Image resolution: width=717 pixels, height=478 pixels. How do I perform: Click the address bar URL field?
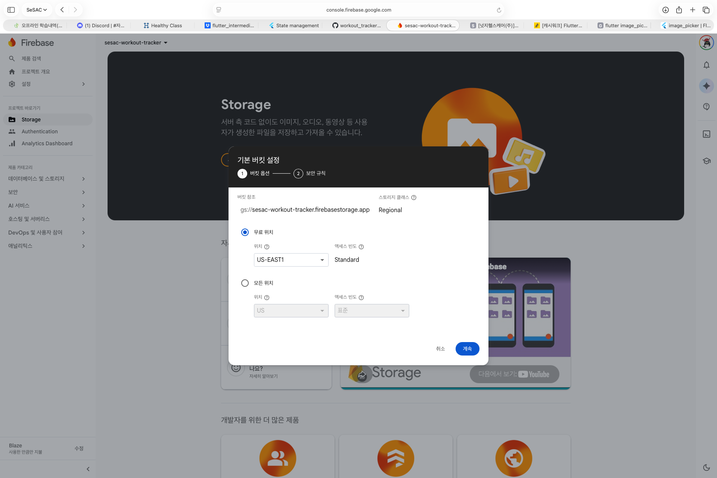[358, 10]
